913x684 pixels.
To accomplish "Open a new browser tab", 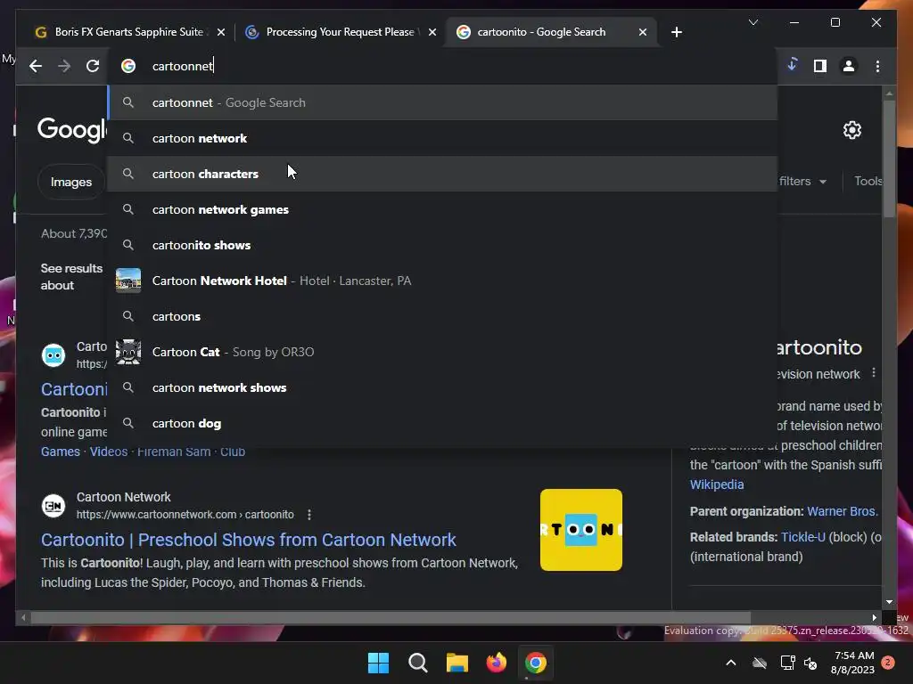I will pyautogui.click(x=676, y=32).
